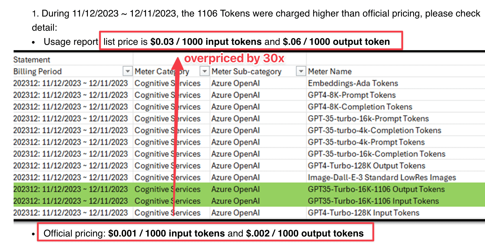The image size is (485, 243).
Task: Click the GPT-35-turbo-16k-Completion Tokens cell
Action: (x=376, y=154)
